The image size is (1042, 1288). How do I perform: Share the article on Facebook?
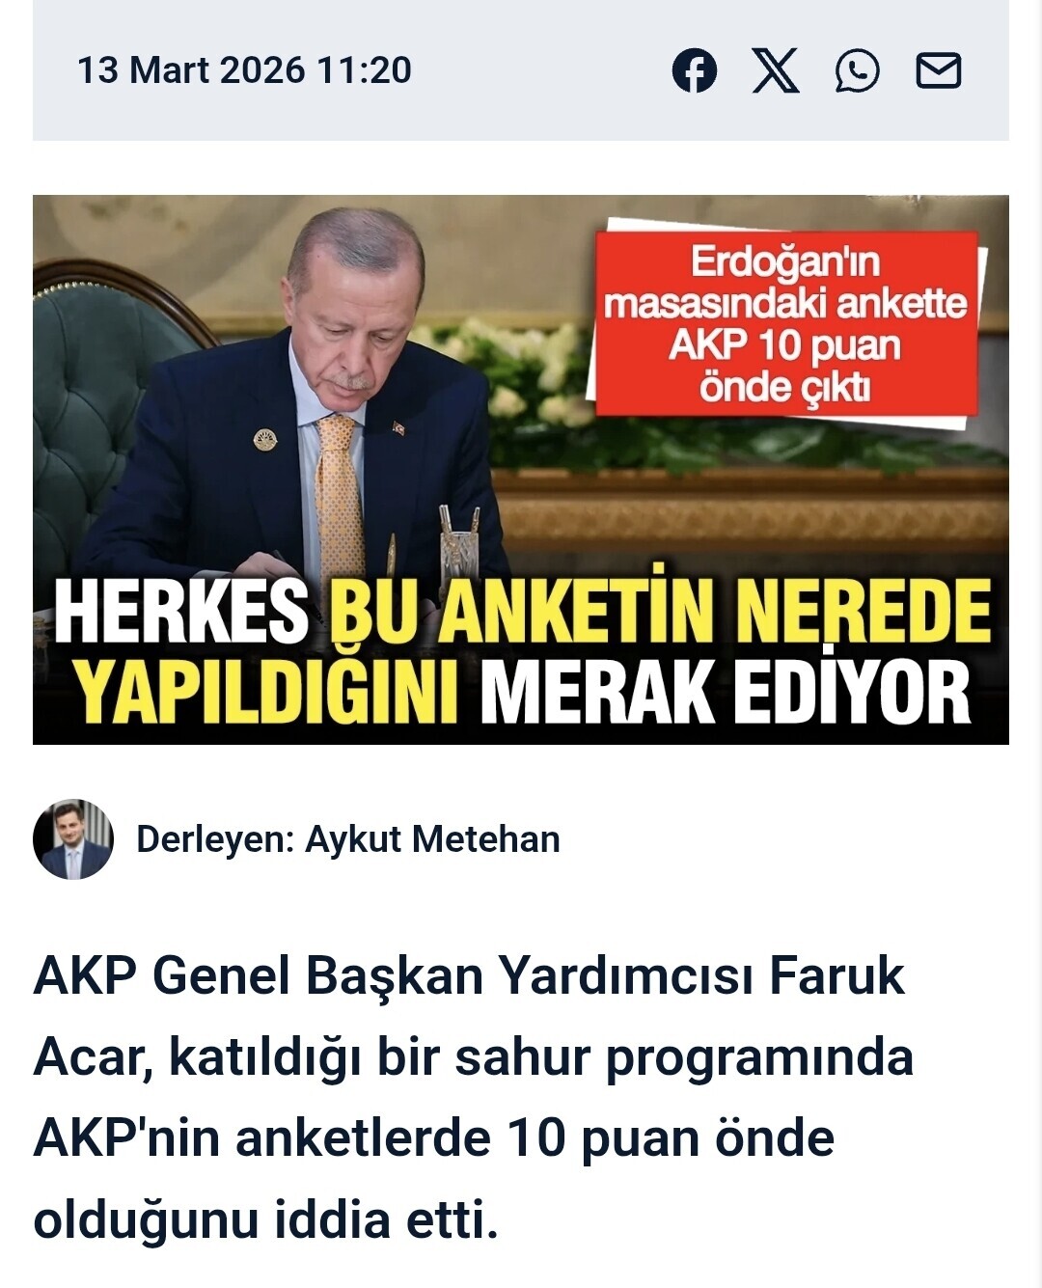[x=695, y=70]
